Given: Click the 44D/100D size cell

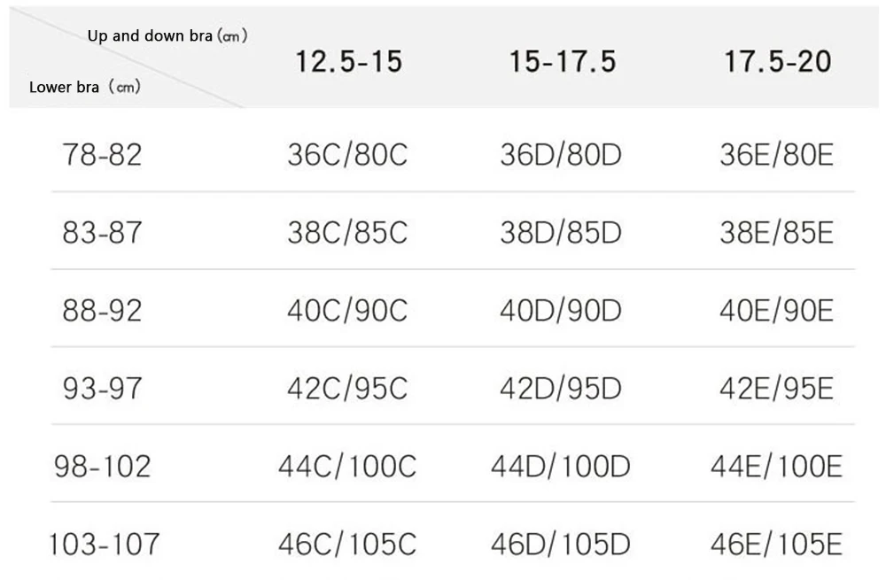Looking at the screenshot, I should click(561, 466).
